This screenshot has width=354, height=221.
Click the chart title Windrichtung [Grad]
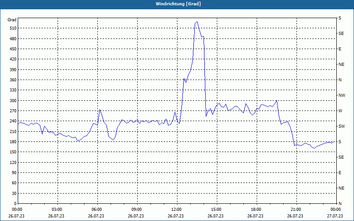[178, 4]
